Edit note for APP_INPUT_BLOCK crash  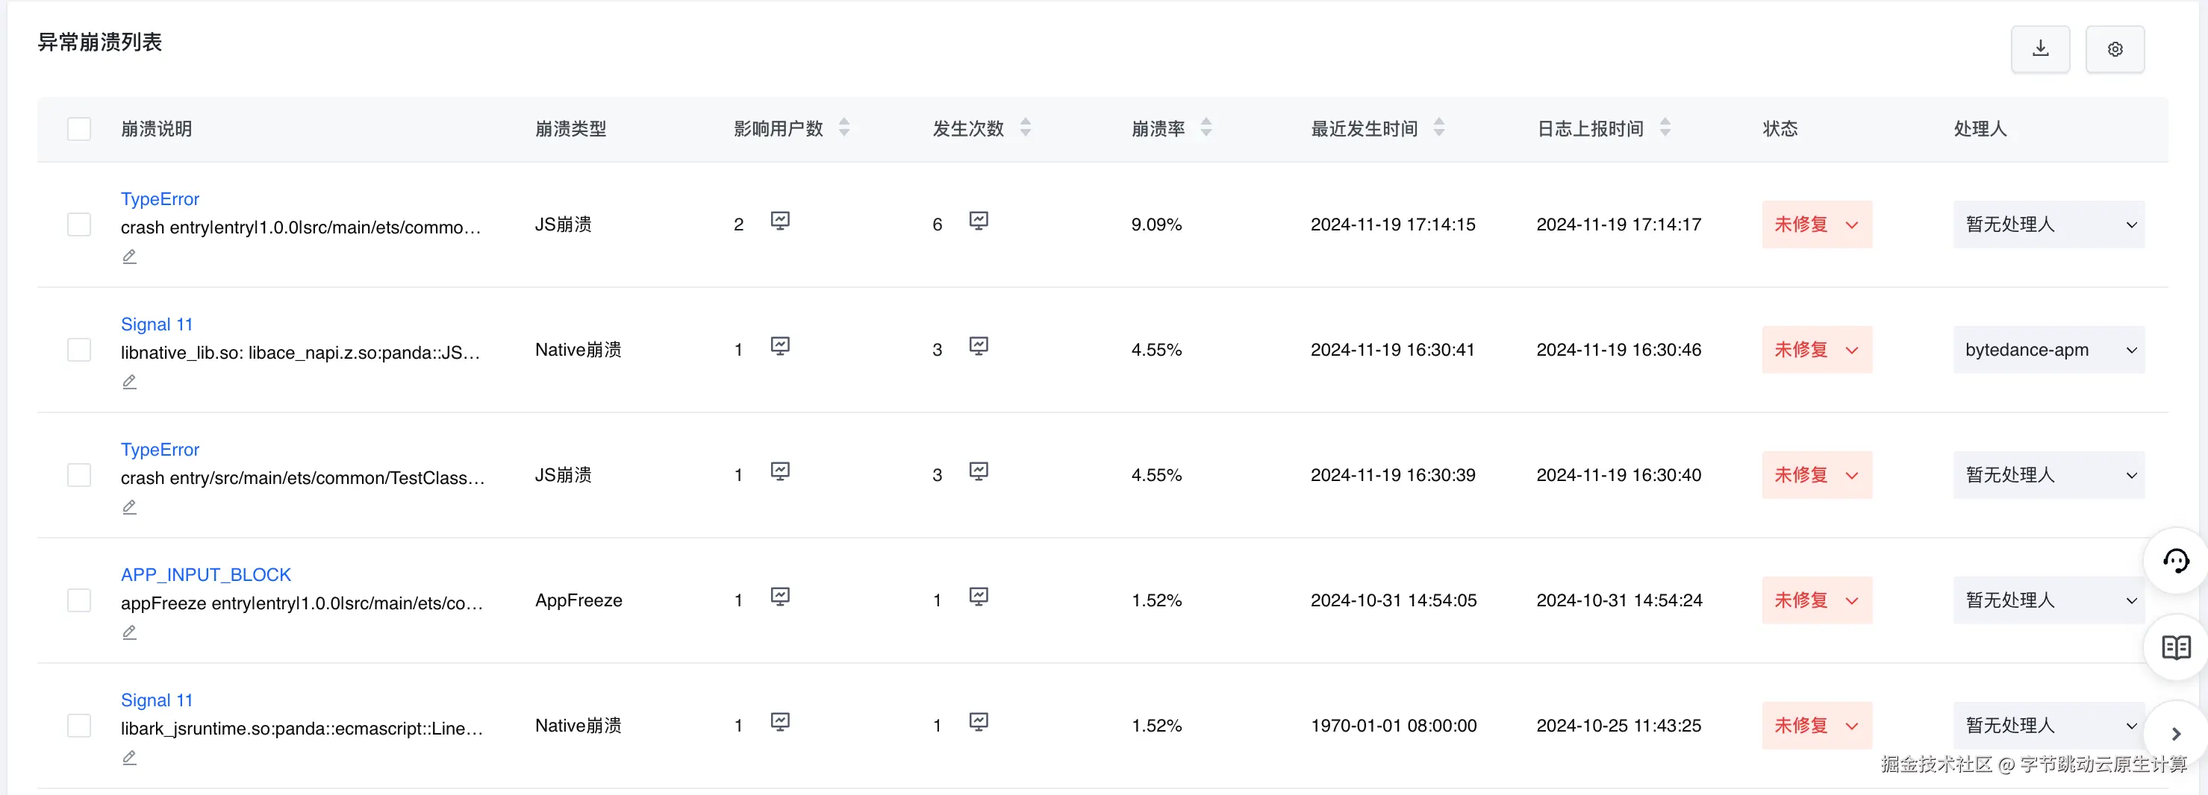pos(129,632)
